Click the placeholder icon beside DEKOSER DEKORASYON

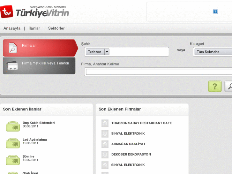105,155
